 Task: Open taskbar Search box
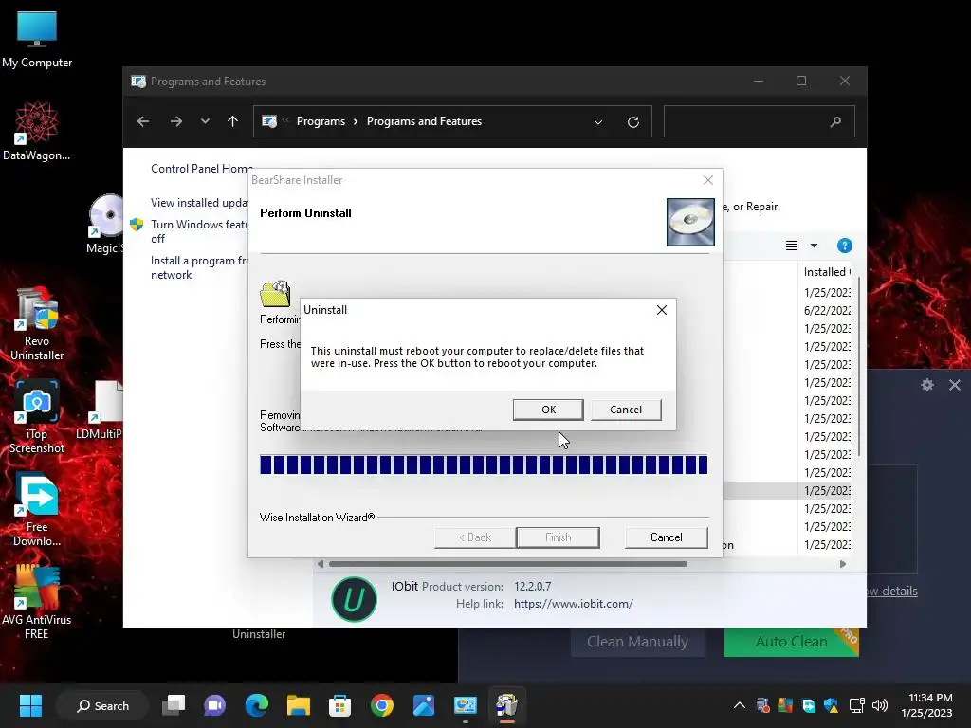coord(102,705)
